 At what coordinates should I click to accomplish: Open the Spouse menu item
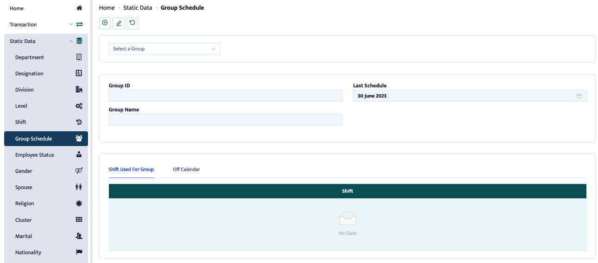[46, 187]
